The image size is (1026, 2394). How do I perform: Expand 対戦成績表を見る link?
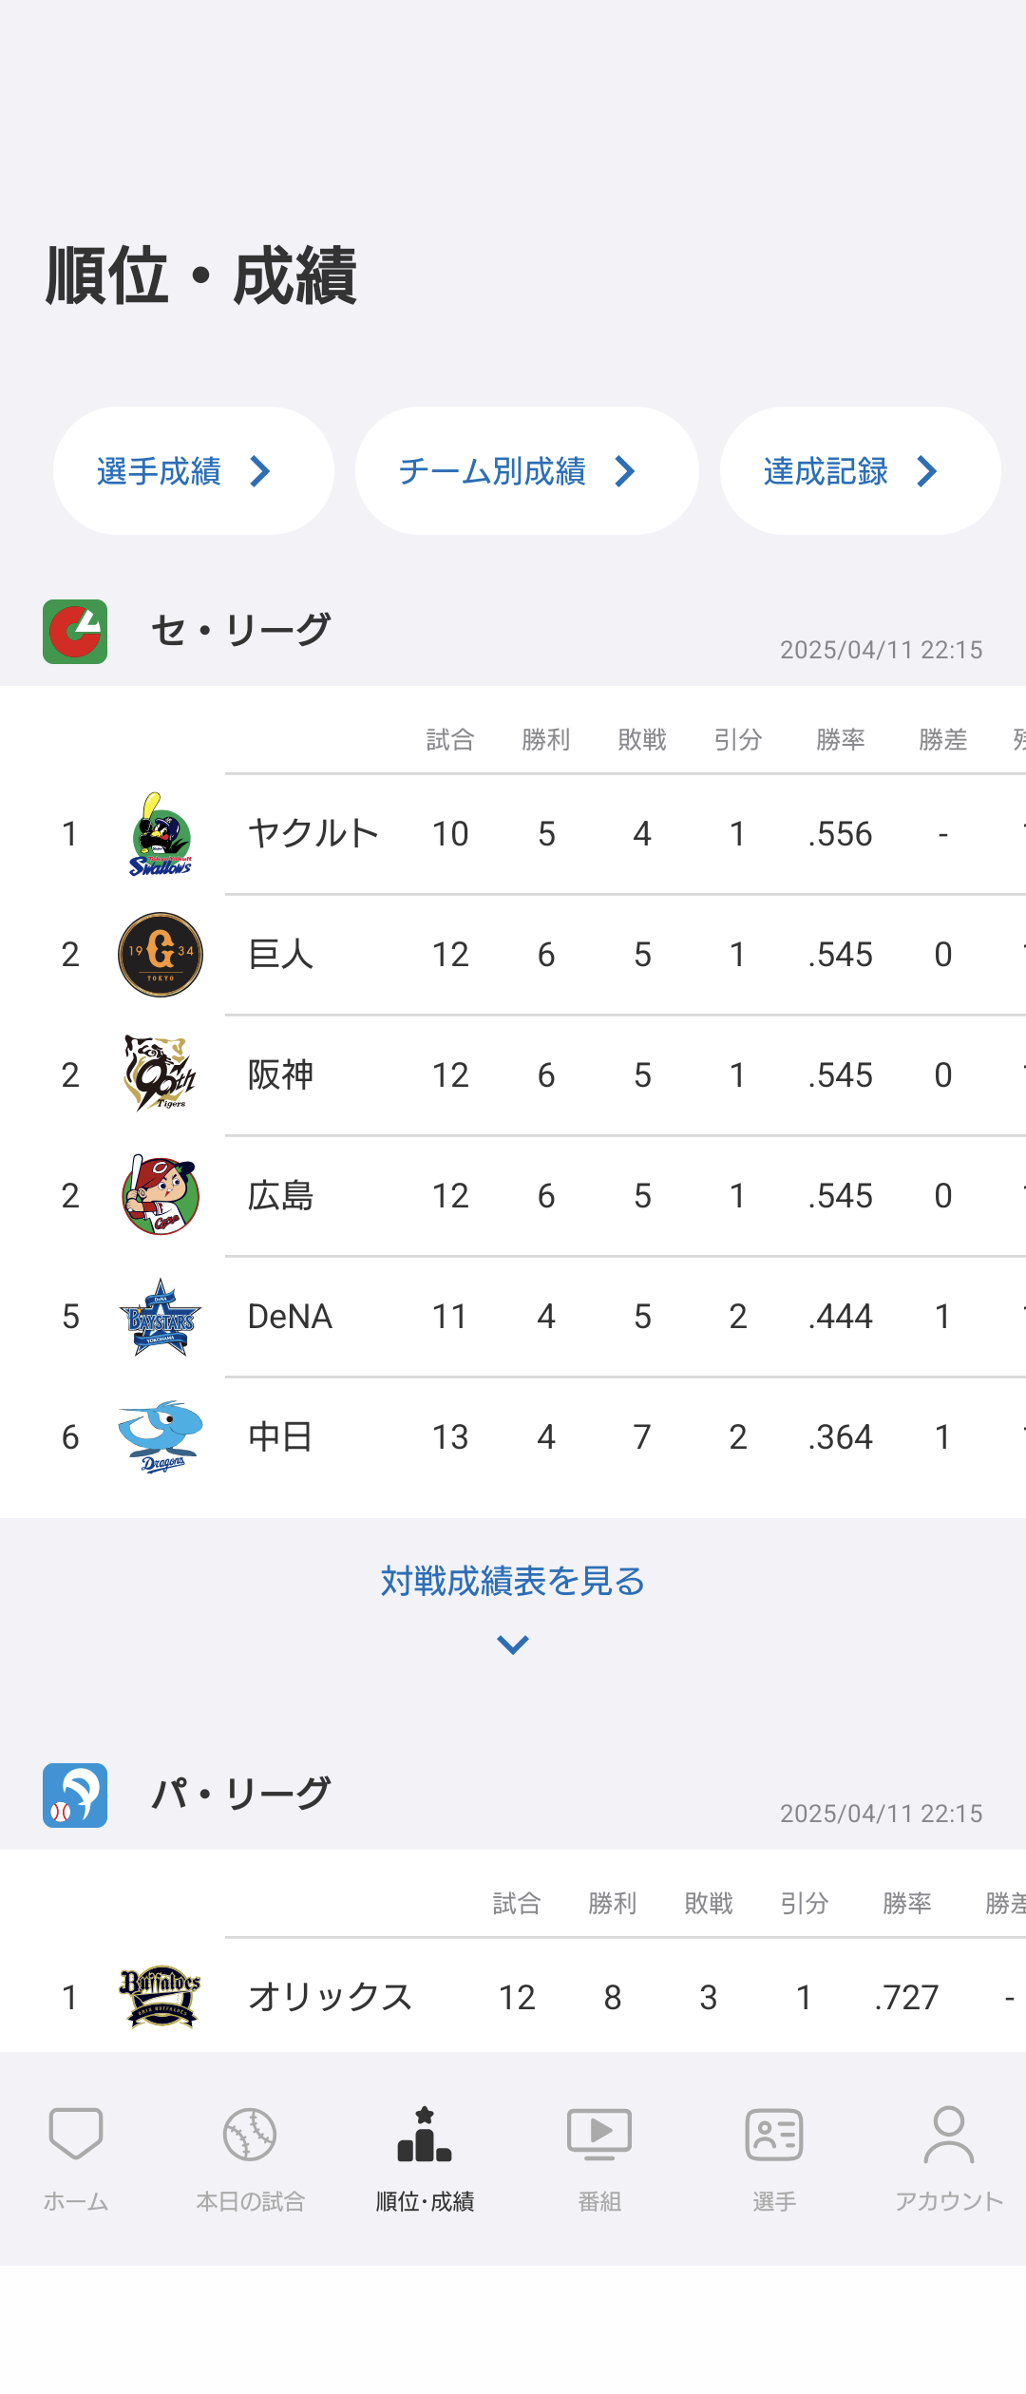point(513,1581)
